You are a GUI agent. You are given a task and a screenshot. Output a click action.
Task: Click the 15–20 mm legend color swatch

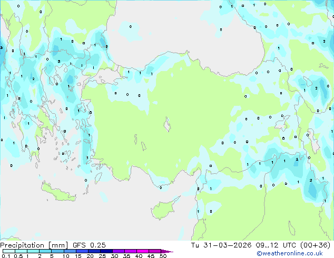pos(82,251)
